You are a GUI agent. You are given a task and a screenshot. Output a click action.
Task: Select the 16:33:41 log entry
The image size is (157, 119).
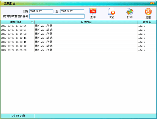78,42
